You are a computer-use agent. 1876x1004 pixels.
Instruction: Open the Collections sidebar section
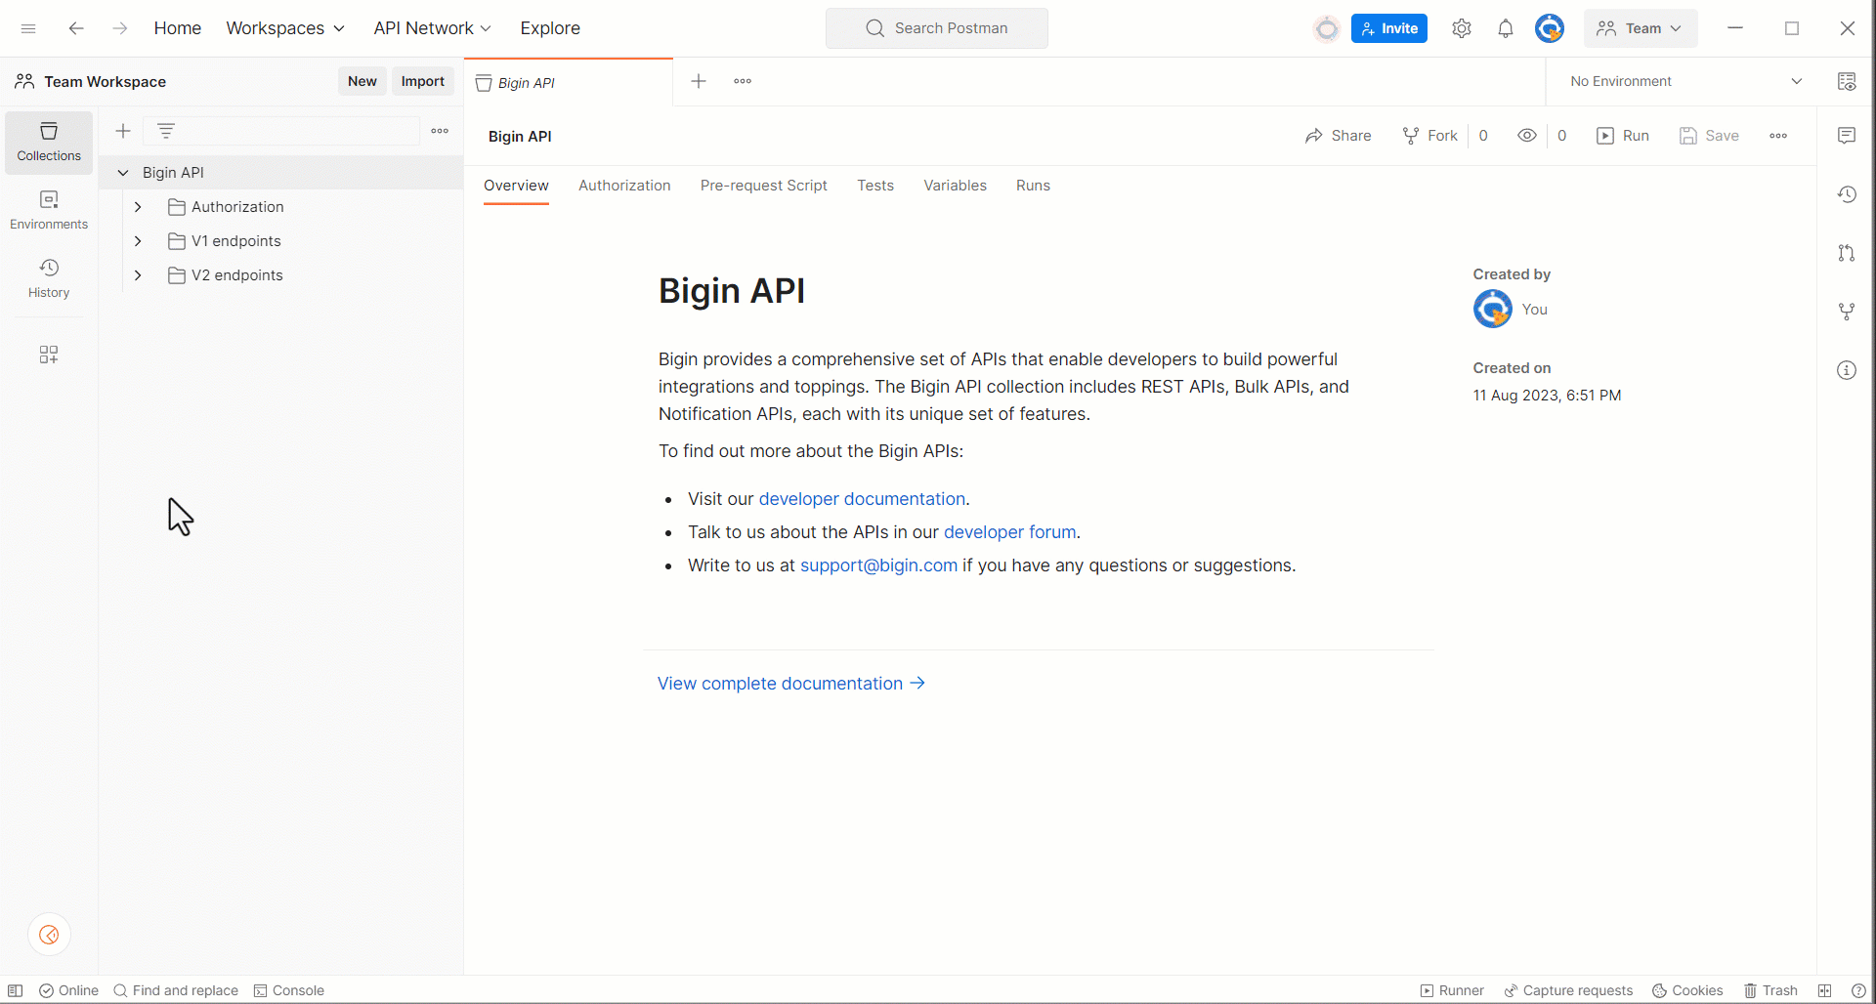point(49,143)
